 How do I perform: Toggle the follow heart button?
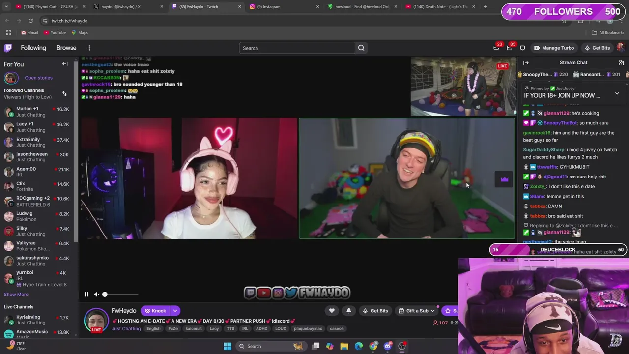[332, 311]
